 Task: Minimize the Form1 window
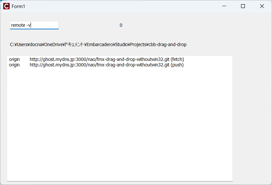point(225,6)
